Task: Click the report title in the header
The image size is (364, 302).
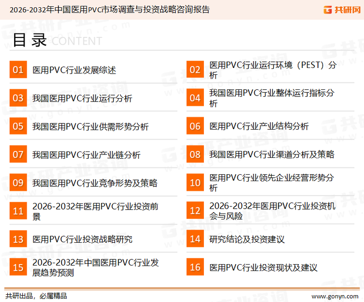Action: point(110,10)
